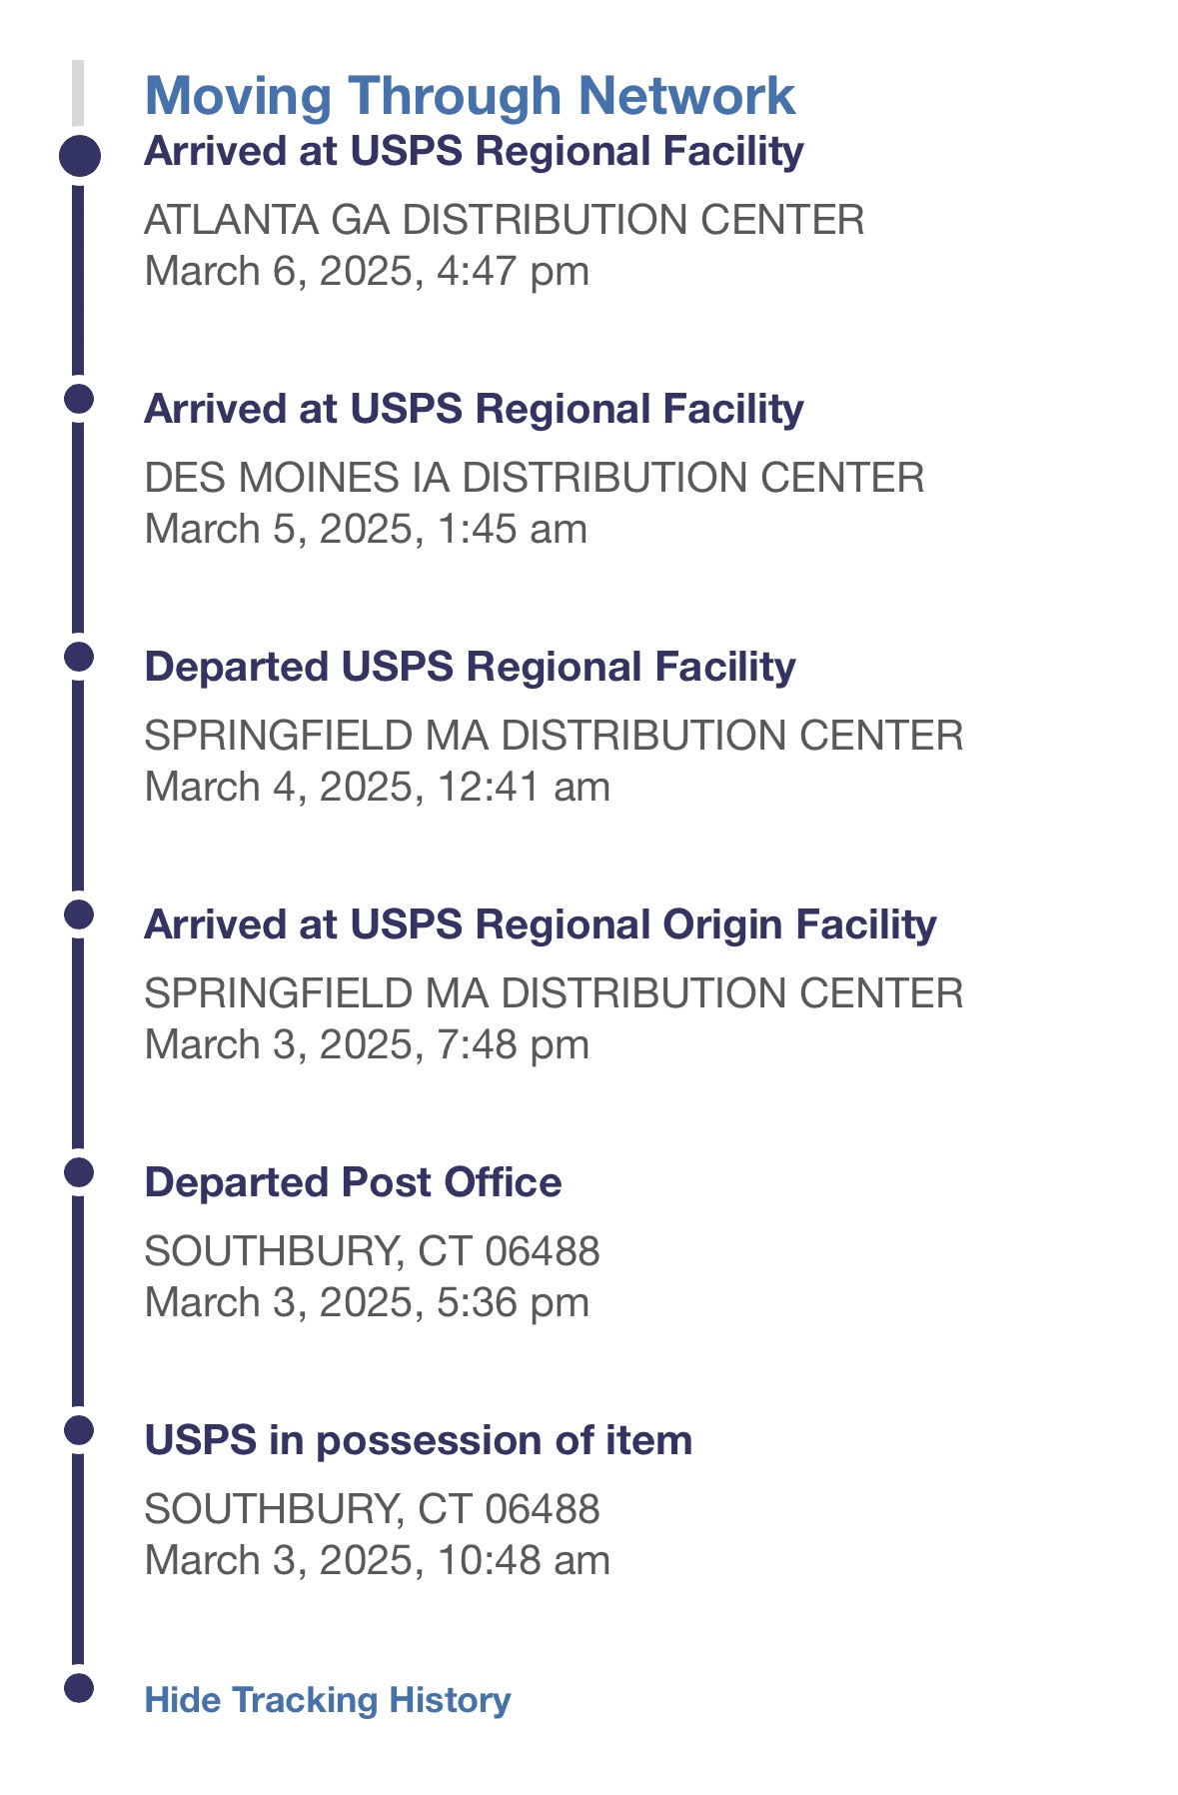
Task: Click DES MOINES IA DISTRIBUTION CENTER text
Action: point(535,478)
